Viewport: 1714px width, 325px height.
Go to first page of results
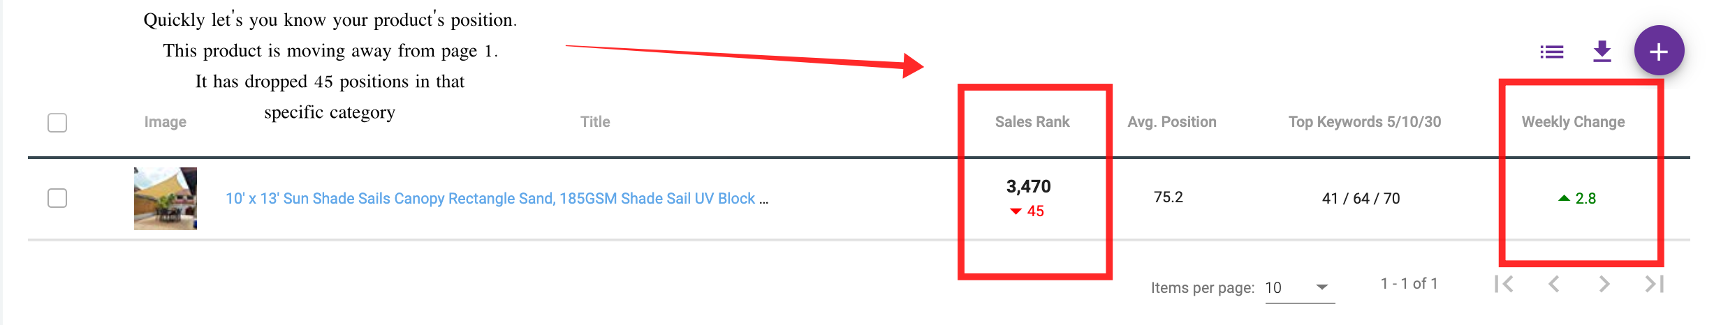[x=1504, y=284]
